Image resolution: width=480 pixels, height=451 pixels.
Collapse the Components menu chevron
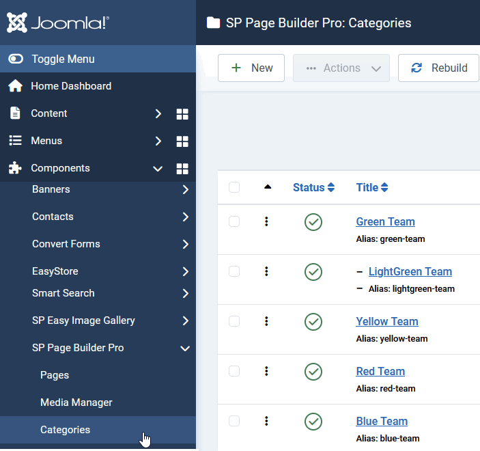pyautogui.click(x=158, y=169)
